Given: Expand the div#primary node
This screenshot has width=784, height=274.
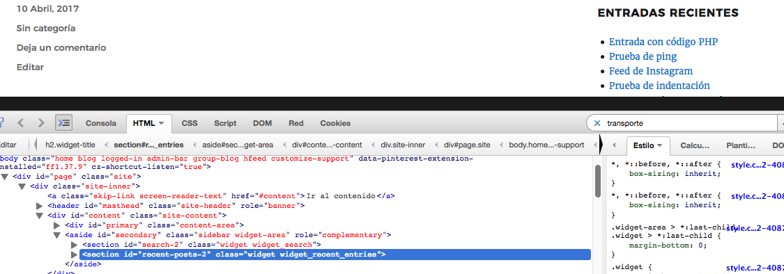Looking at the screenshot, I should pyautogui.click(x=57, y=225).
